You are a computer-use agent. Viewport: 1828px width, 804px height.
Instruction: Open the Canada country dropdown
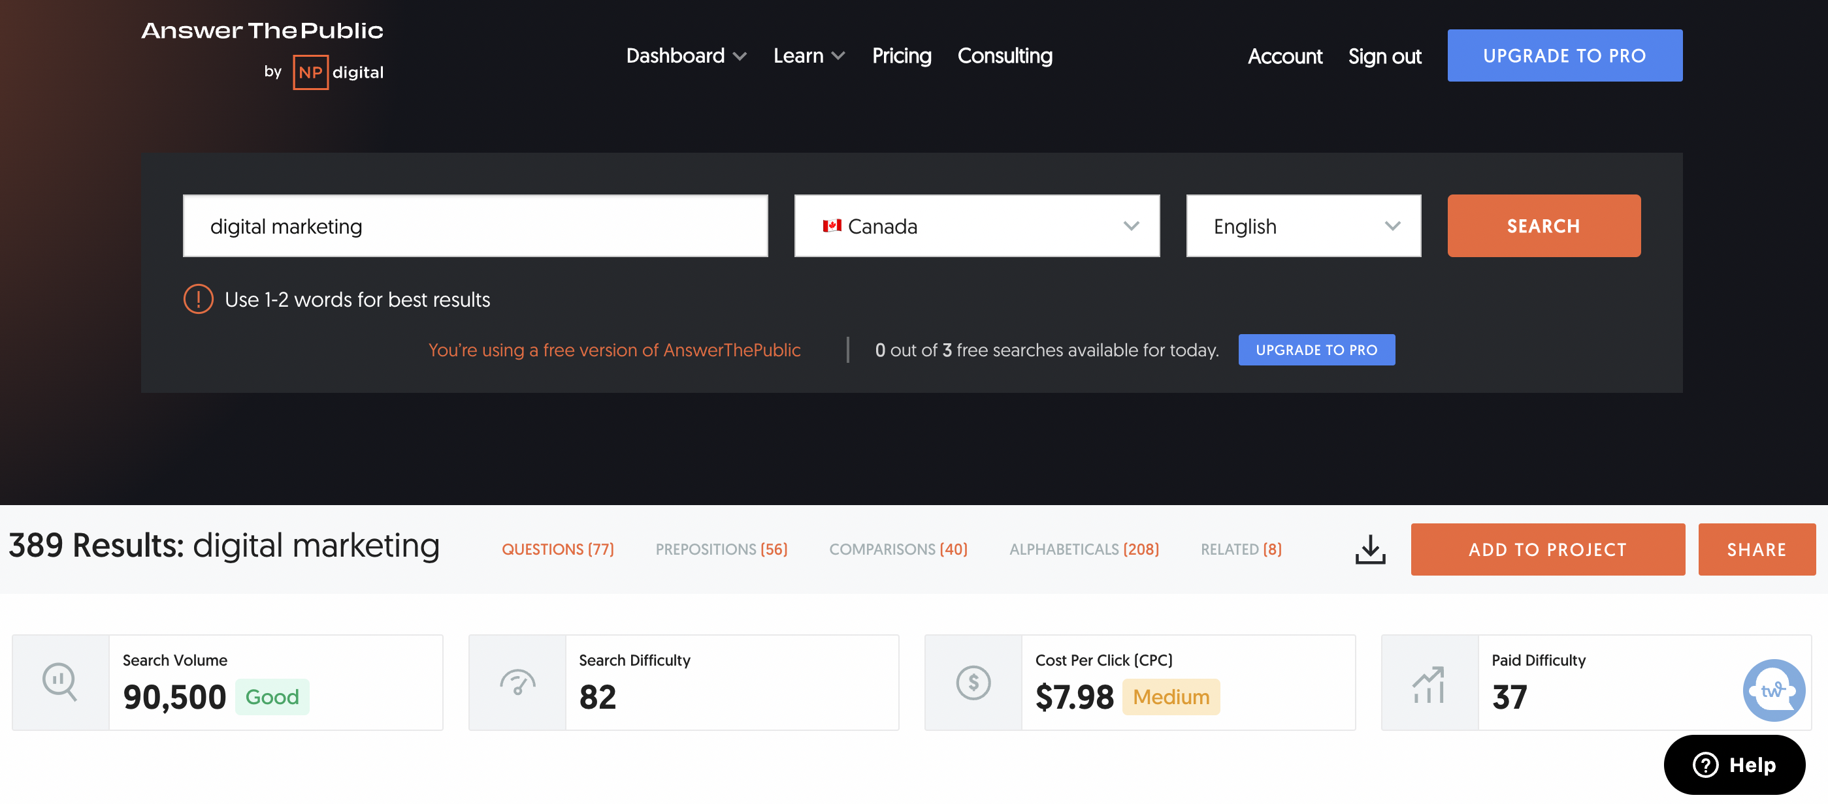(977, 226)
